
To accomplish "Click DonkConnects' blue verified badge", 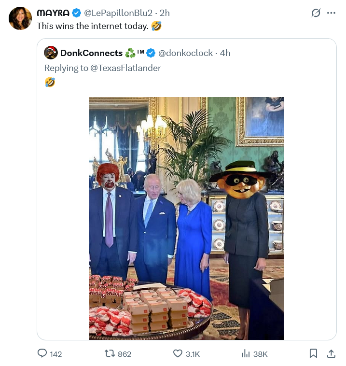I will pyautogui.click(x=151, y=53).
